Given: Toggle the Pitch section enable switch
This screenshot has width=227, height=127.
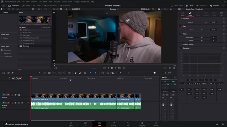Looking at the screenshot, I should pos(181,34).
